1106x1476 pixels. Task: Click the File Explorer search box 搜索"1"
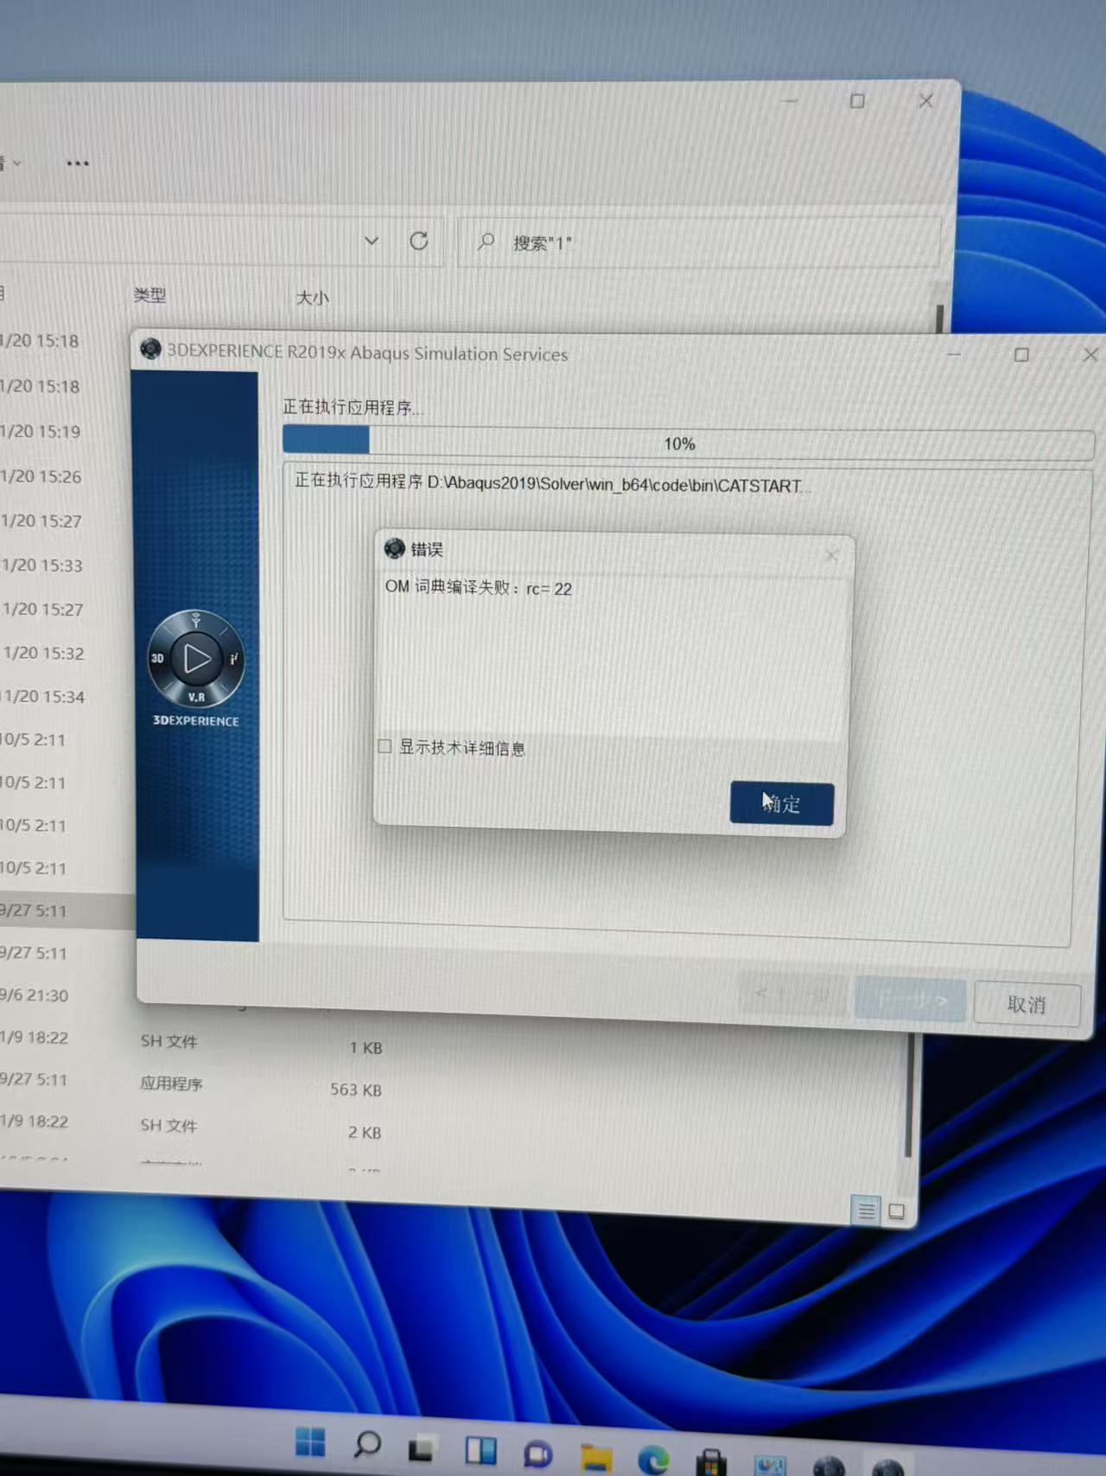pos(698,243)
